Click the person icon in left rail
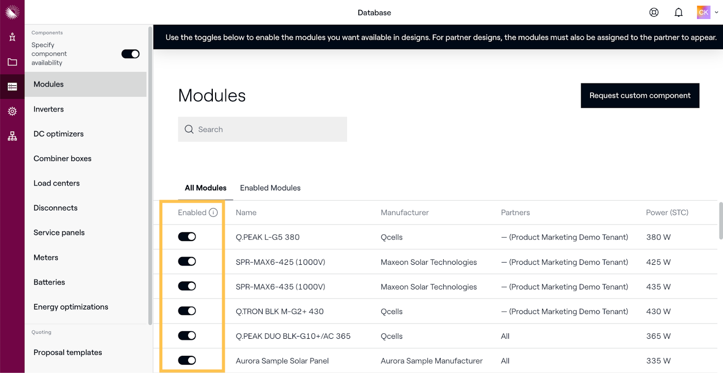This screenshot has width=723, height=373. (x=12, y=37)
